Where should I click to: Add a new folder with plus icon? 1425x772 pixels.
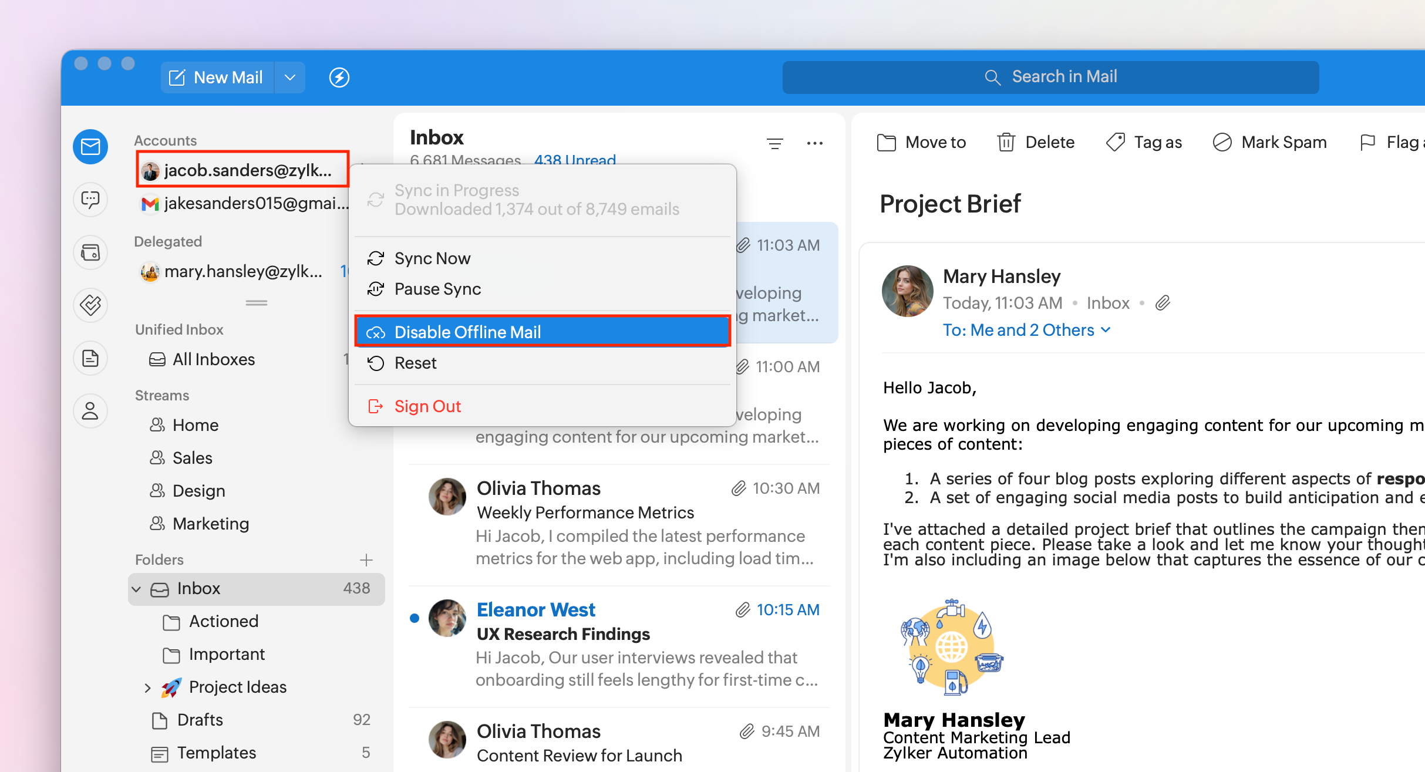coord(366,560)
